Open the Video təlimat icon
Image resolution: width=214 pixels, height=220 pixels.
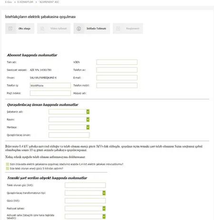[42, 29]
